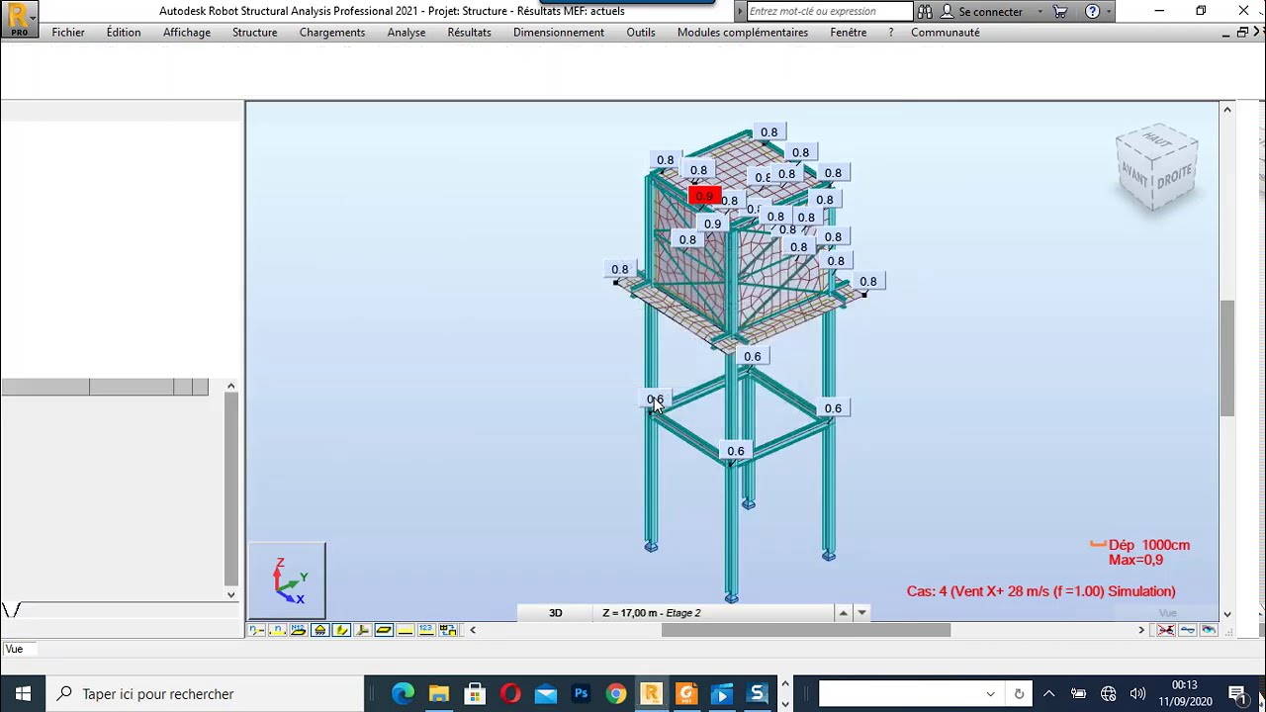
Task: Toggle the pencil sketch display icon
Action: click(341, 630)
